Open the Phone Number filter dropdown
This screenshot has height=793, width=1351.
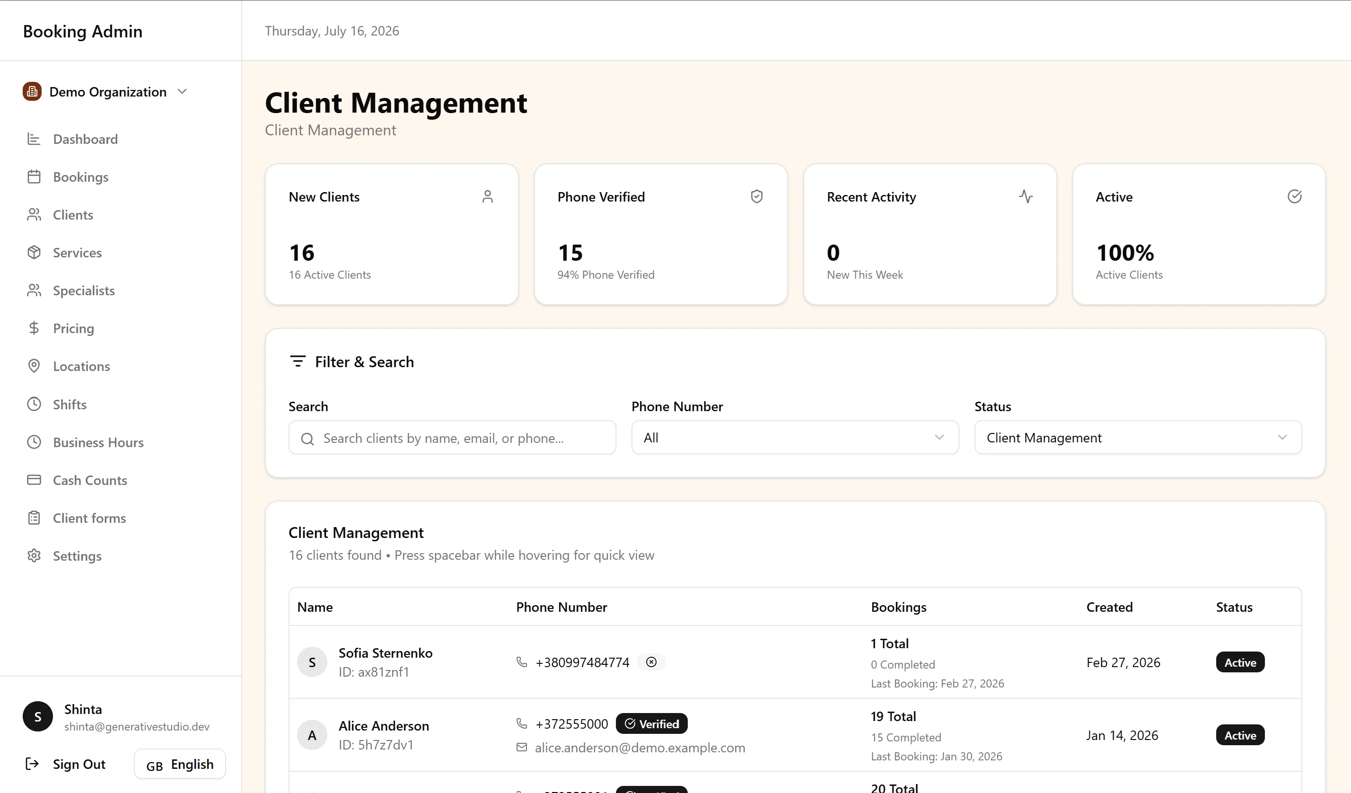795,438
